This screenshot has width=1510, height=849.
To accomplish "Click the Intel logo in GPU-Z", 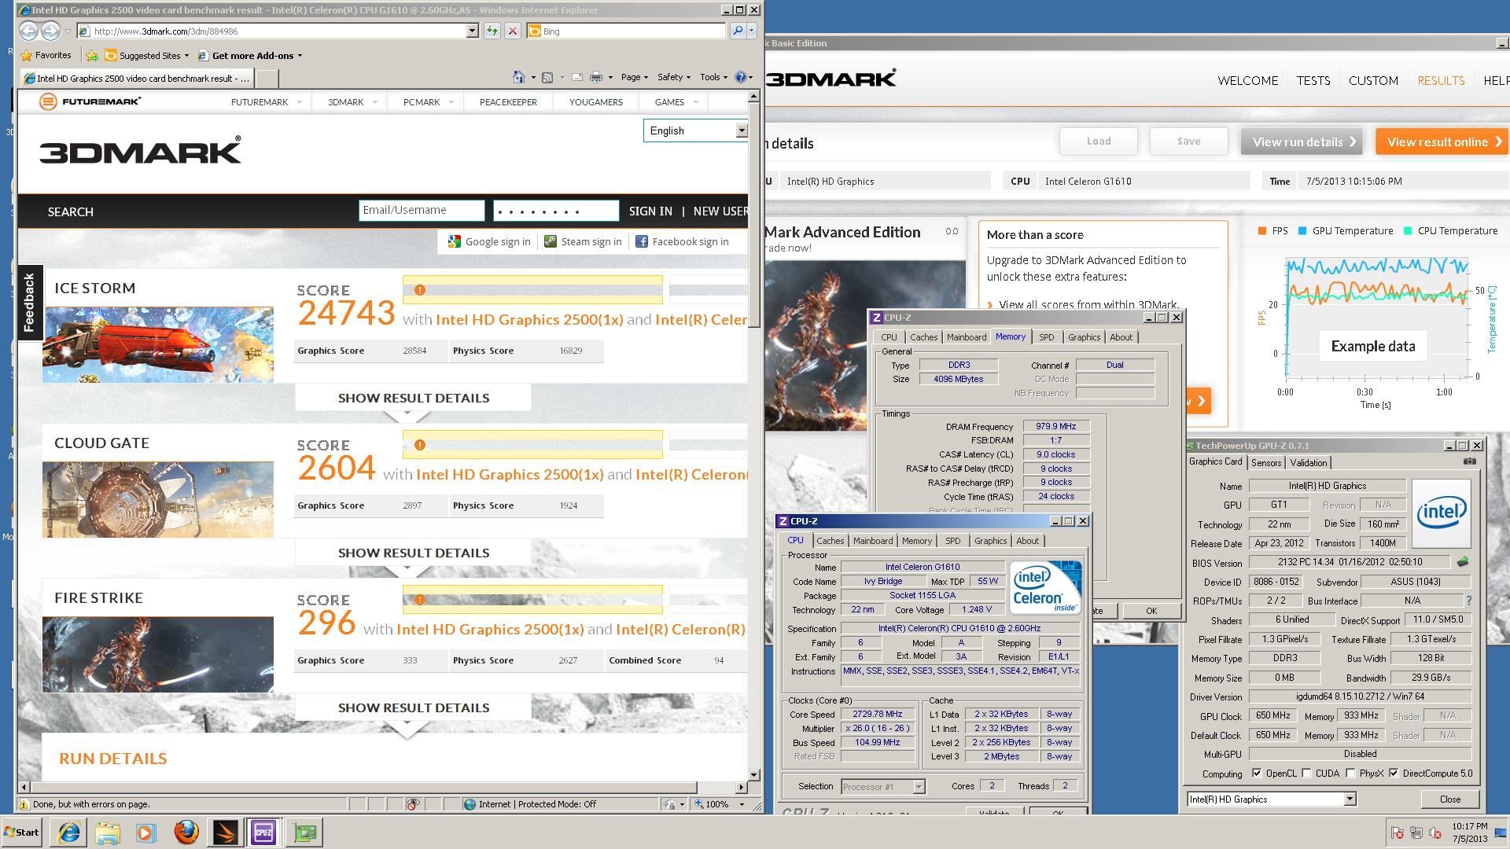I will click(1441, 513).
